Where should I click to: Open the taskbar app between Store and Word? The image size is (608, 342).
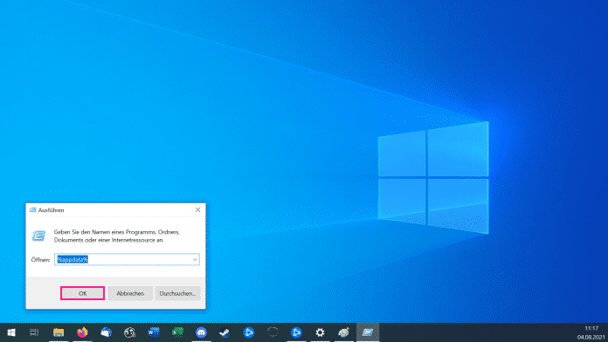pyautogui.click(x=130, y=332)
